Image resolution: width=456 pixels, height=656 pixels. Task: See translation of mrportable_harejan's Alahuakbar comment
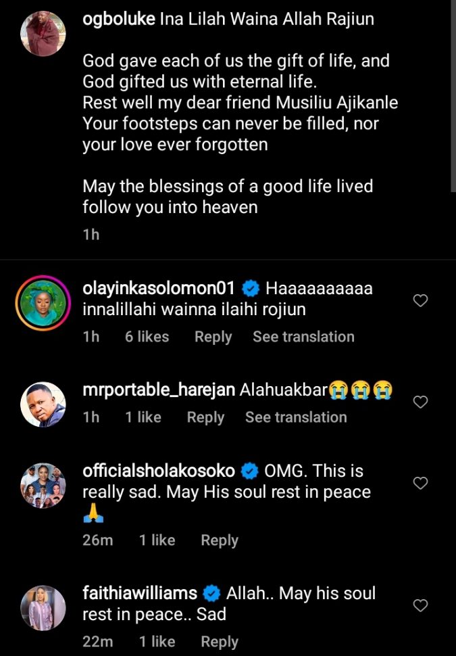point(296,418)
